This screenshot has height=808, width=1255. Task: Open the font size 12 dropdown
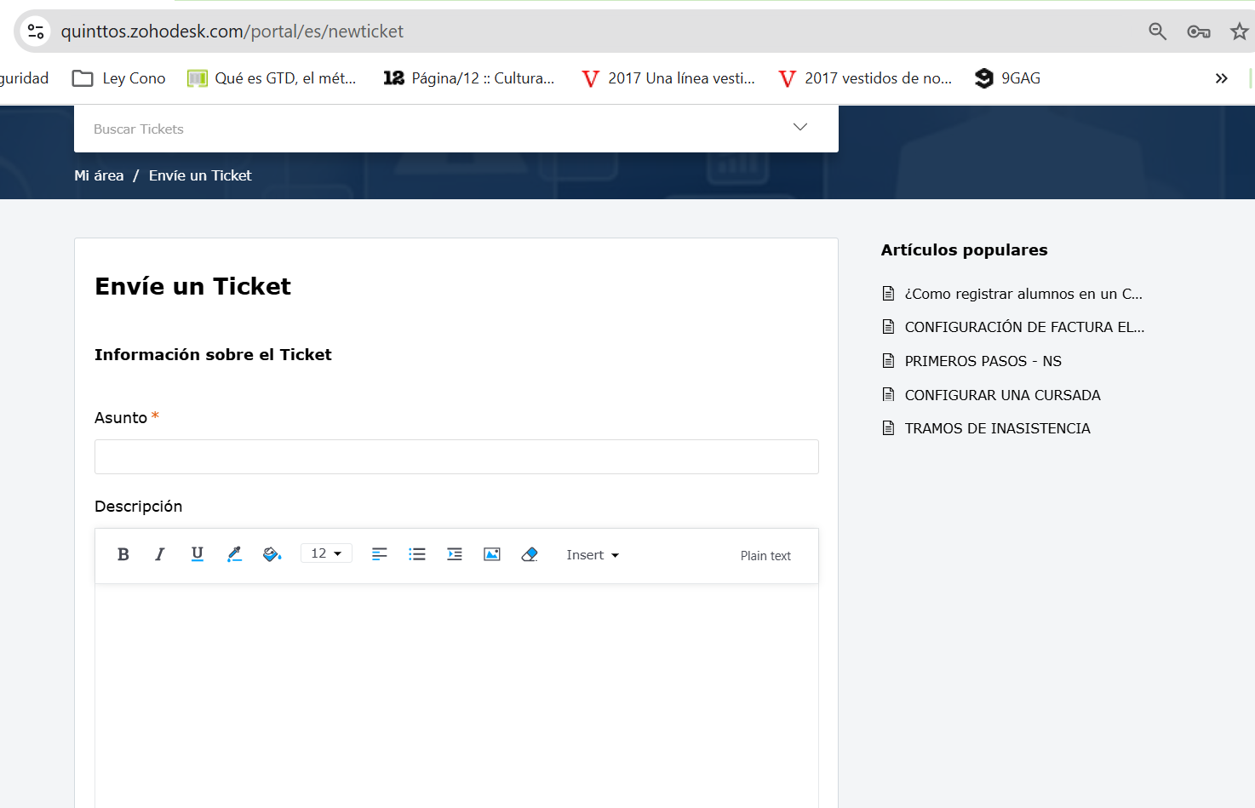326,553
